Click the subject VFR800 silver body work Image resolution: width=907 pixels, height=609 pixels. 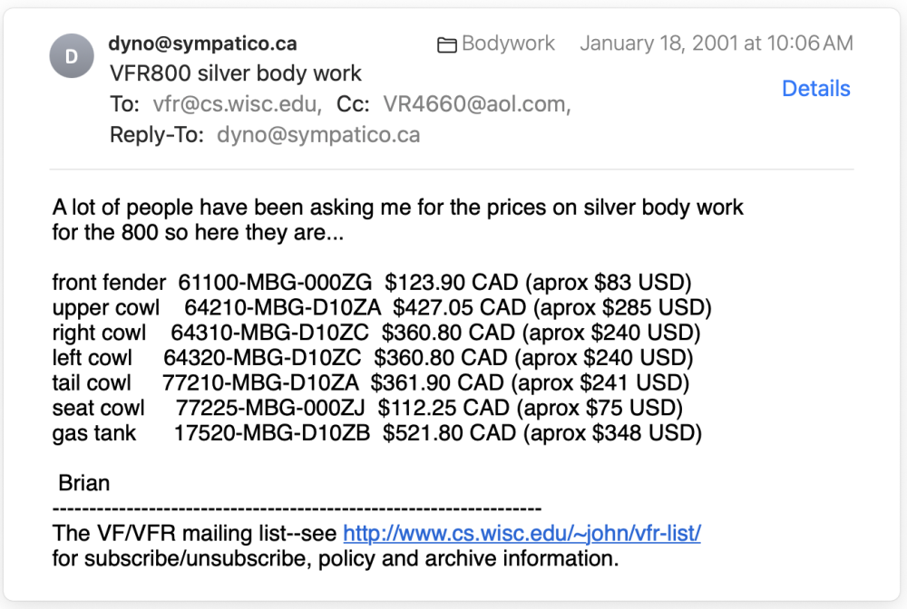point(236,73)
